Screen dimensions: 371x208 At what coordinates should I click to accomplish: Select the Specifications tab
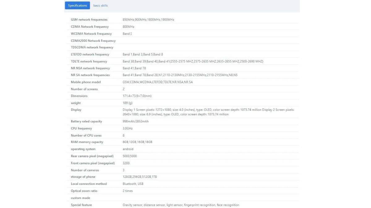click(x=77, y=6)
